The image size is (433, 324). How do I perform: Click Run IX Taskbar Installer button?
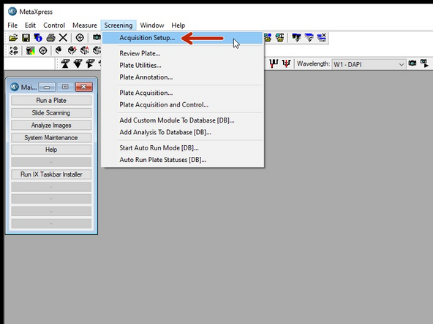[x=51, y=174]
